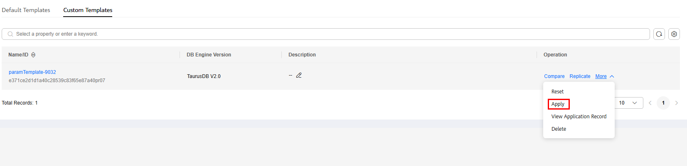Open the table settings gear icon
The height and width of the screenshot is (166, 687).
tap(674, 34)
